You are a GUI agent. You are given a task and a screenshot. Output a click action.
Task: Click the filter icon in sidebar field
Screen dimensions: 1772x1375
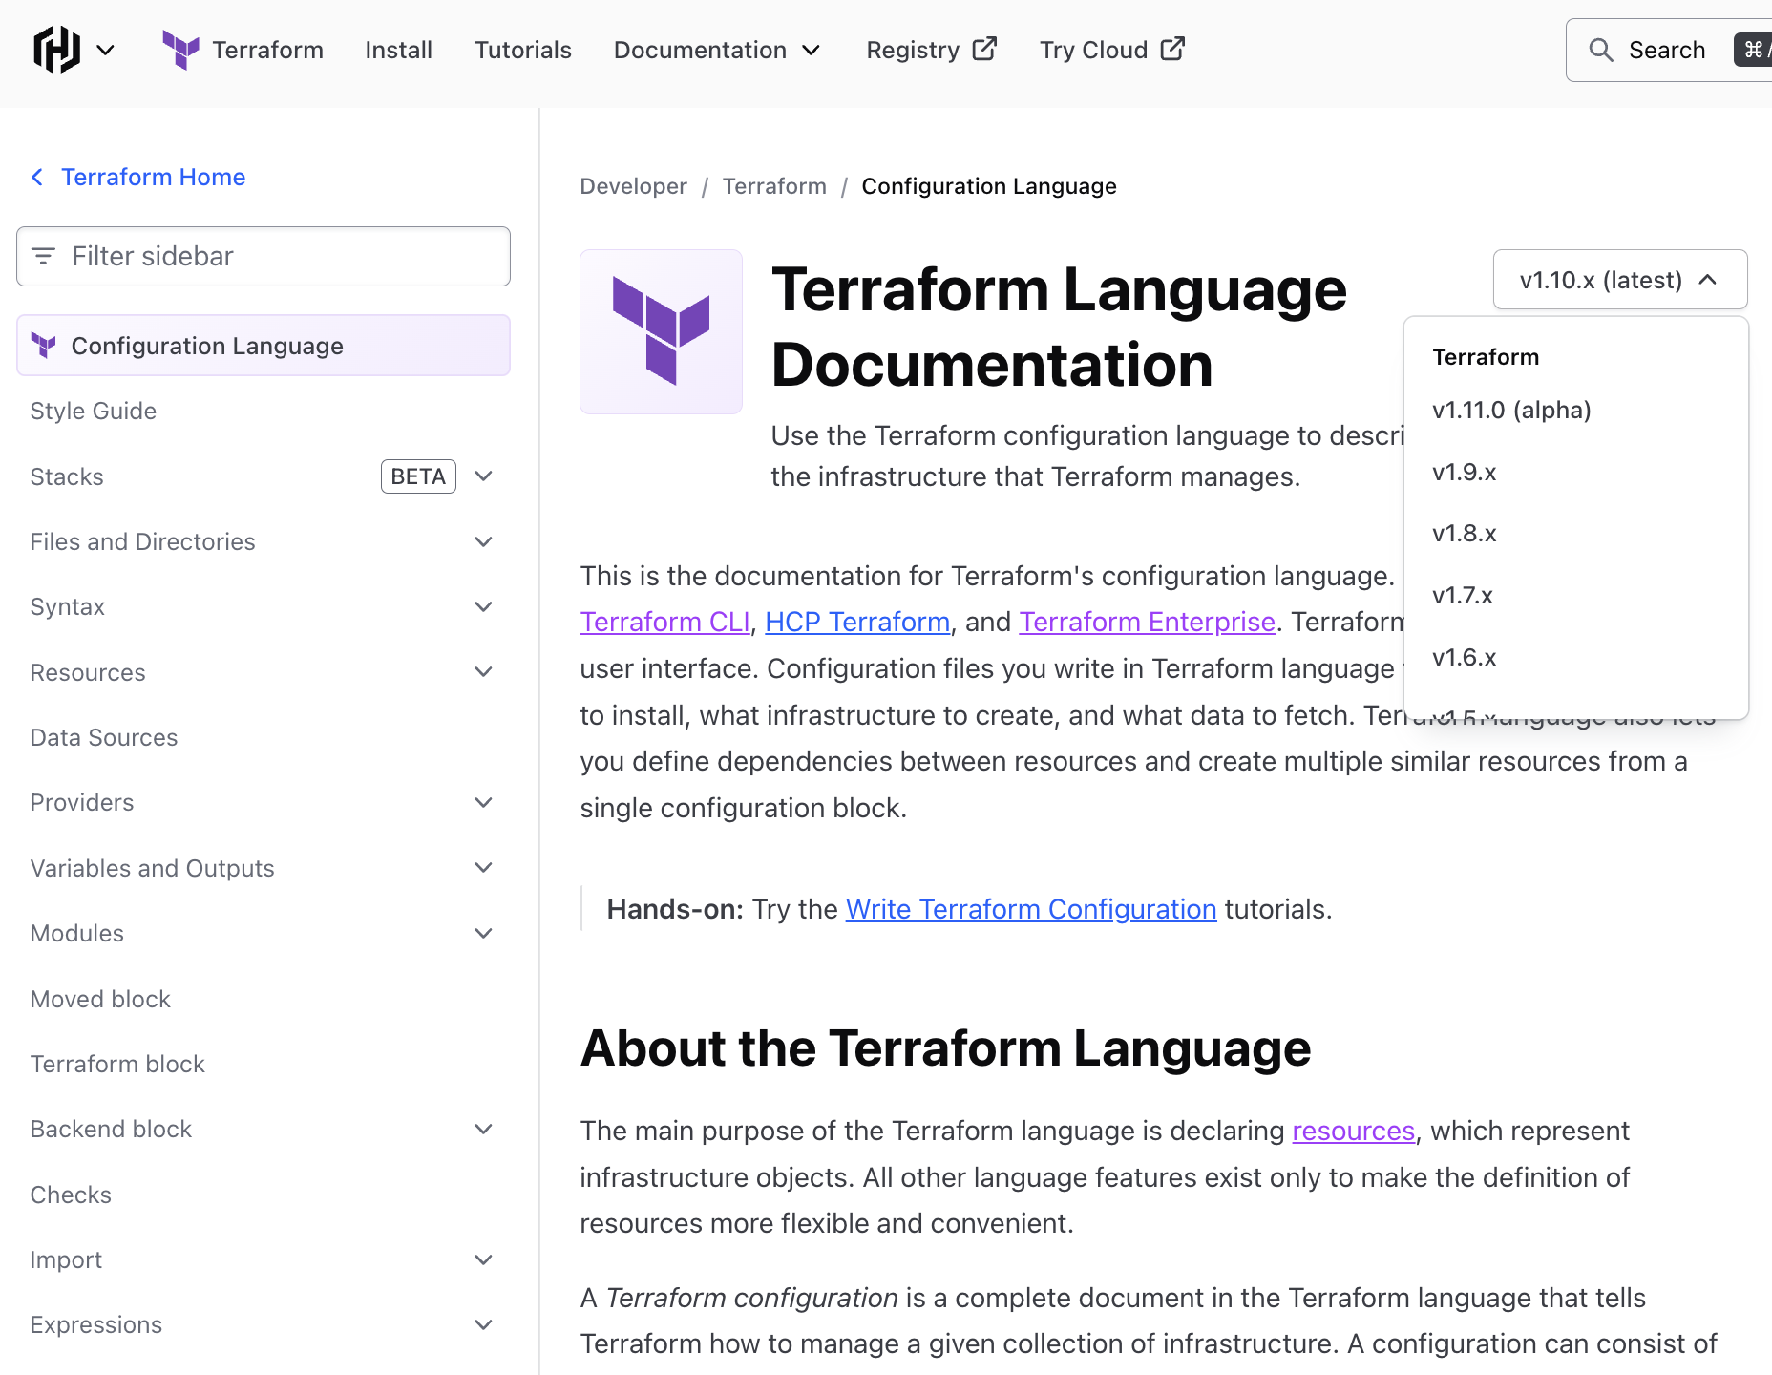coord(44,256)
